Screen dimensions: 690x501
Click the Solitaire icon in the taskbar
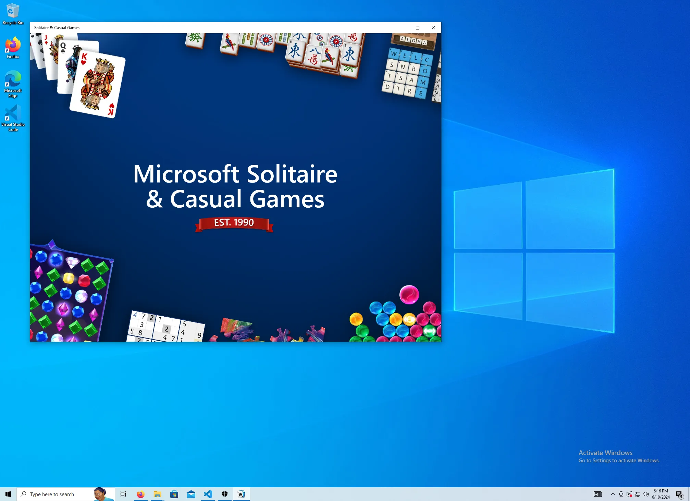click(242, 494)
